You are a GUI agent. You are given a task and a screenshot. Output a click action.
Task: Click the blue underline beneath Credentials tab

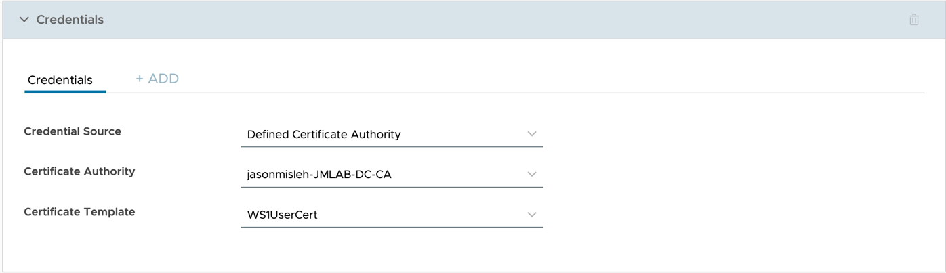(65, 91)
